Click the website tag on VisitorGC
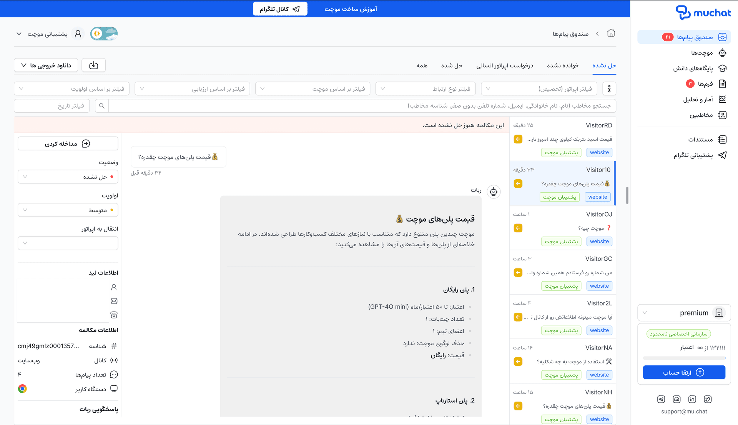 point(600,286)
